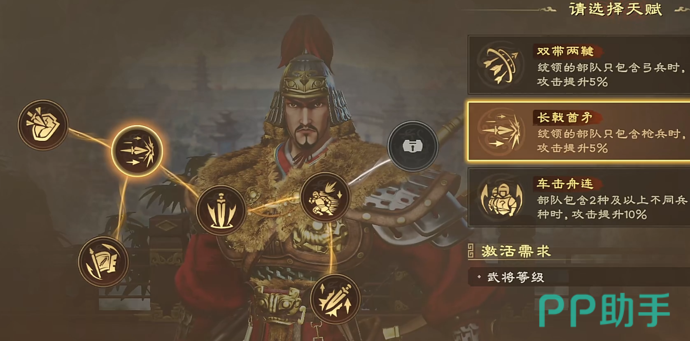Click the 双带两鞬 title label
This screenshot has height=341, width=690.
coord(565,51)
